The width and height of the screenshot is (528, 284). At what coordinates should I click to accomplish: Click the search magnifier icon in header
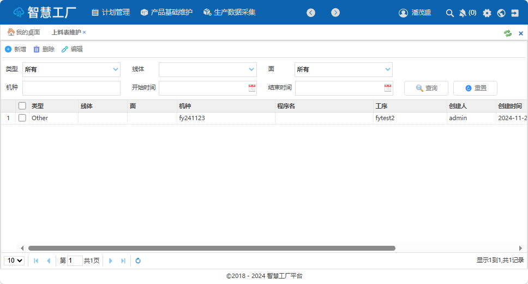point(450,13)
